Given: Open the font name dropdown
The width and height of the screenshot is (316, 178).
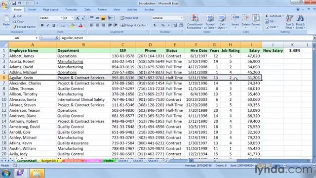Looking at the screenshot, I should 61,18.
